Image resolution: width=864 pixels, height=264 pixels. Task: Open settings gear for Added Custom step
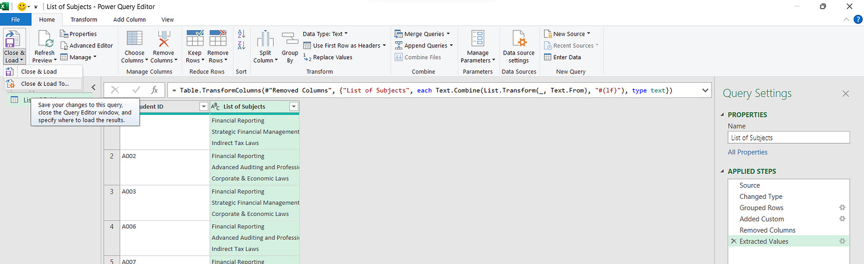tap(842, 219)
